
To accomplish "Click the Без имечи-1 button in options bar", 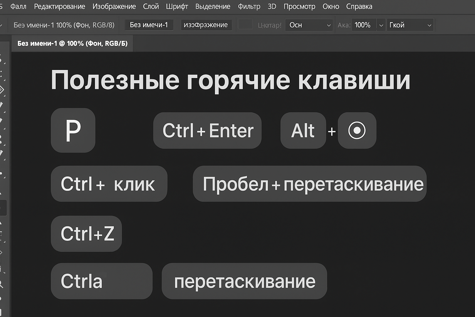I will (x=149, y=25).
